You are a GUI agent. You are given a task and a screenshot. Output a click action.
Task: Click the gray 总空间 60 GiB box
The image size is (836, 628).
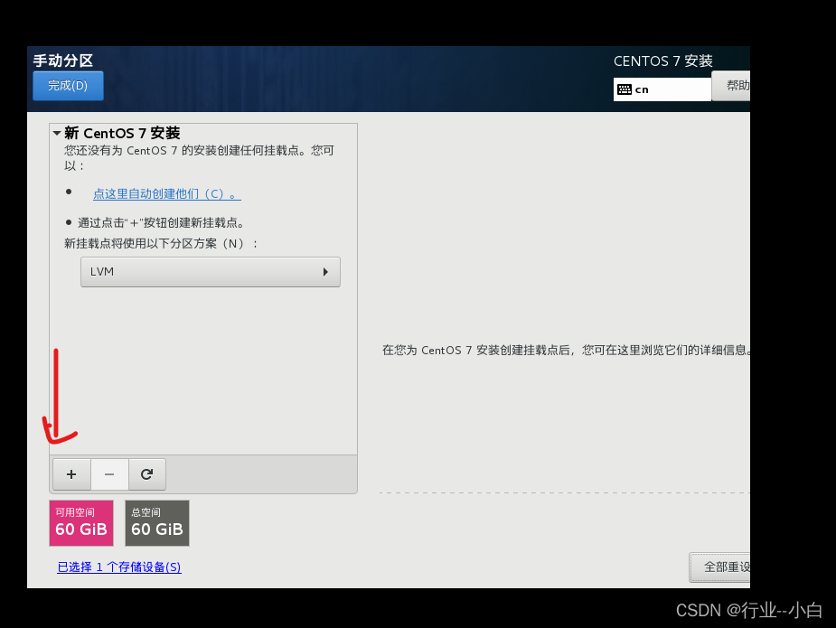pos(157,523)
